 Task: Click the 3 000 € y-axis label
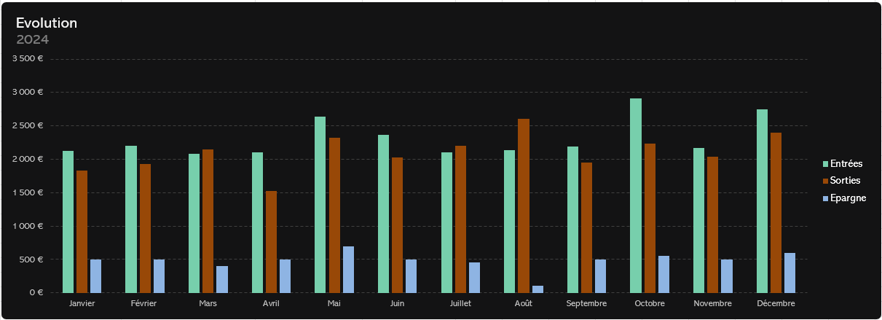(x=28, y=93)
